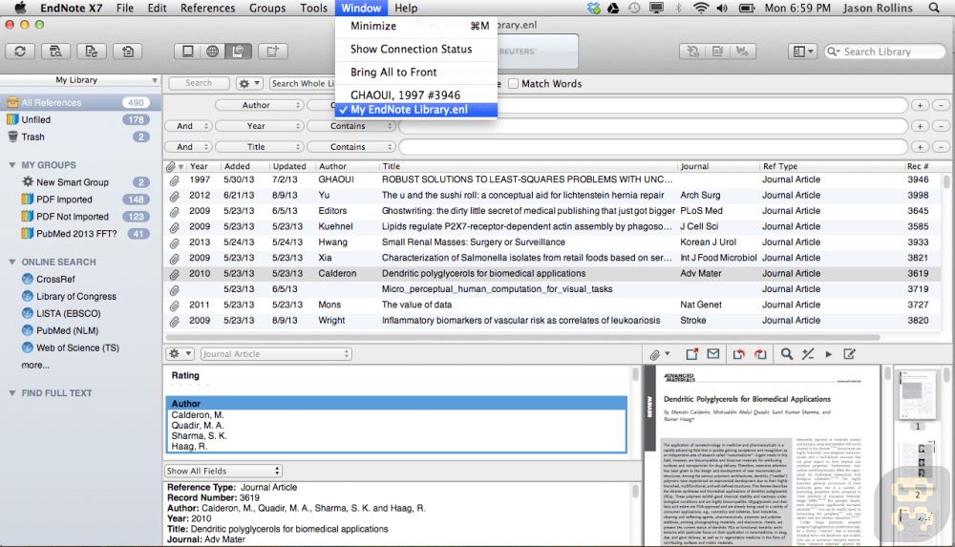Choose Bring All to Front in menu
The width and height of the screenshot is (955, 547).
point(393,73)
